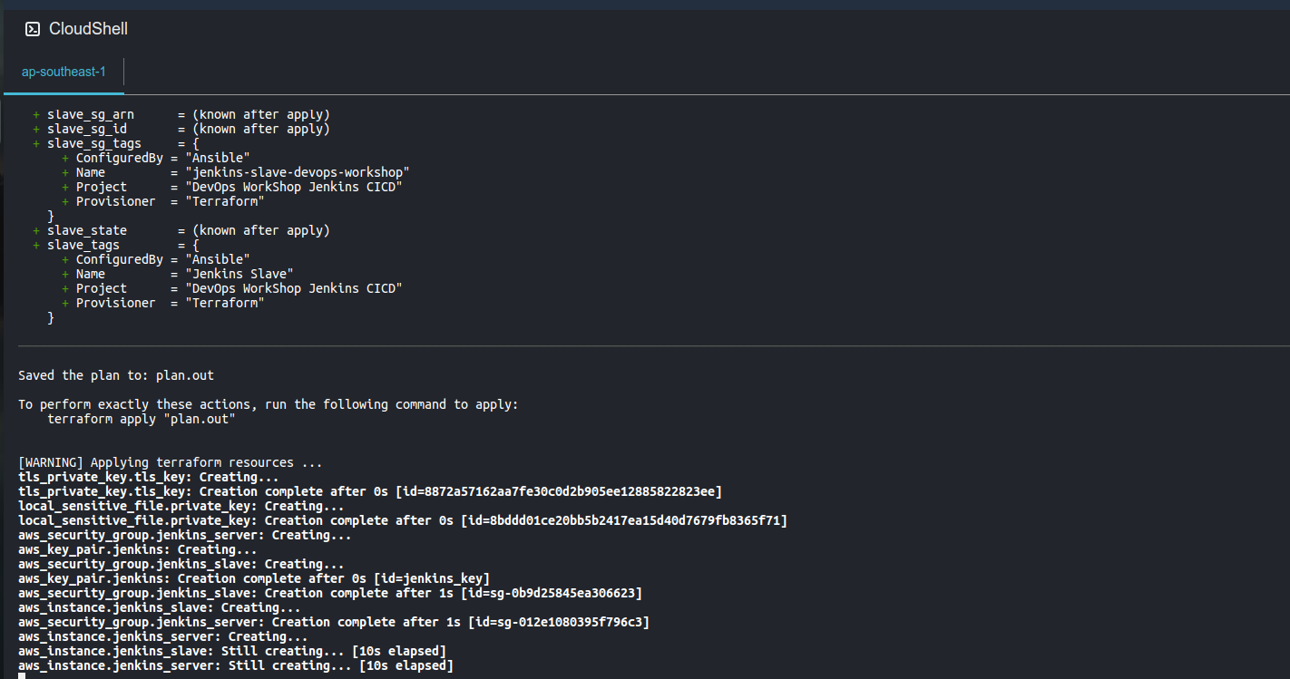The height and width of the screenshot is (679, 1290).
Task: Click 'aws_instance.jenkins_slave: Creating...' line
Action: pyautogui.click(x=160, y=607)
